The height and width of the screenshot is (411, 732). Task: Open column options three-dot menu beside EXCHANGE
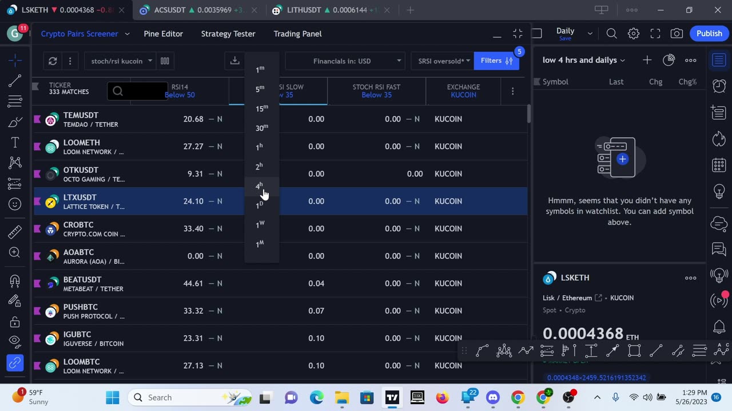point(512,91)
